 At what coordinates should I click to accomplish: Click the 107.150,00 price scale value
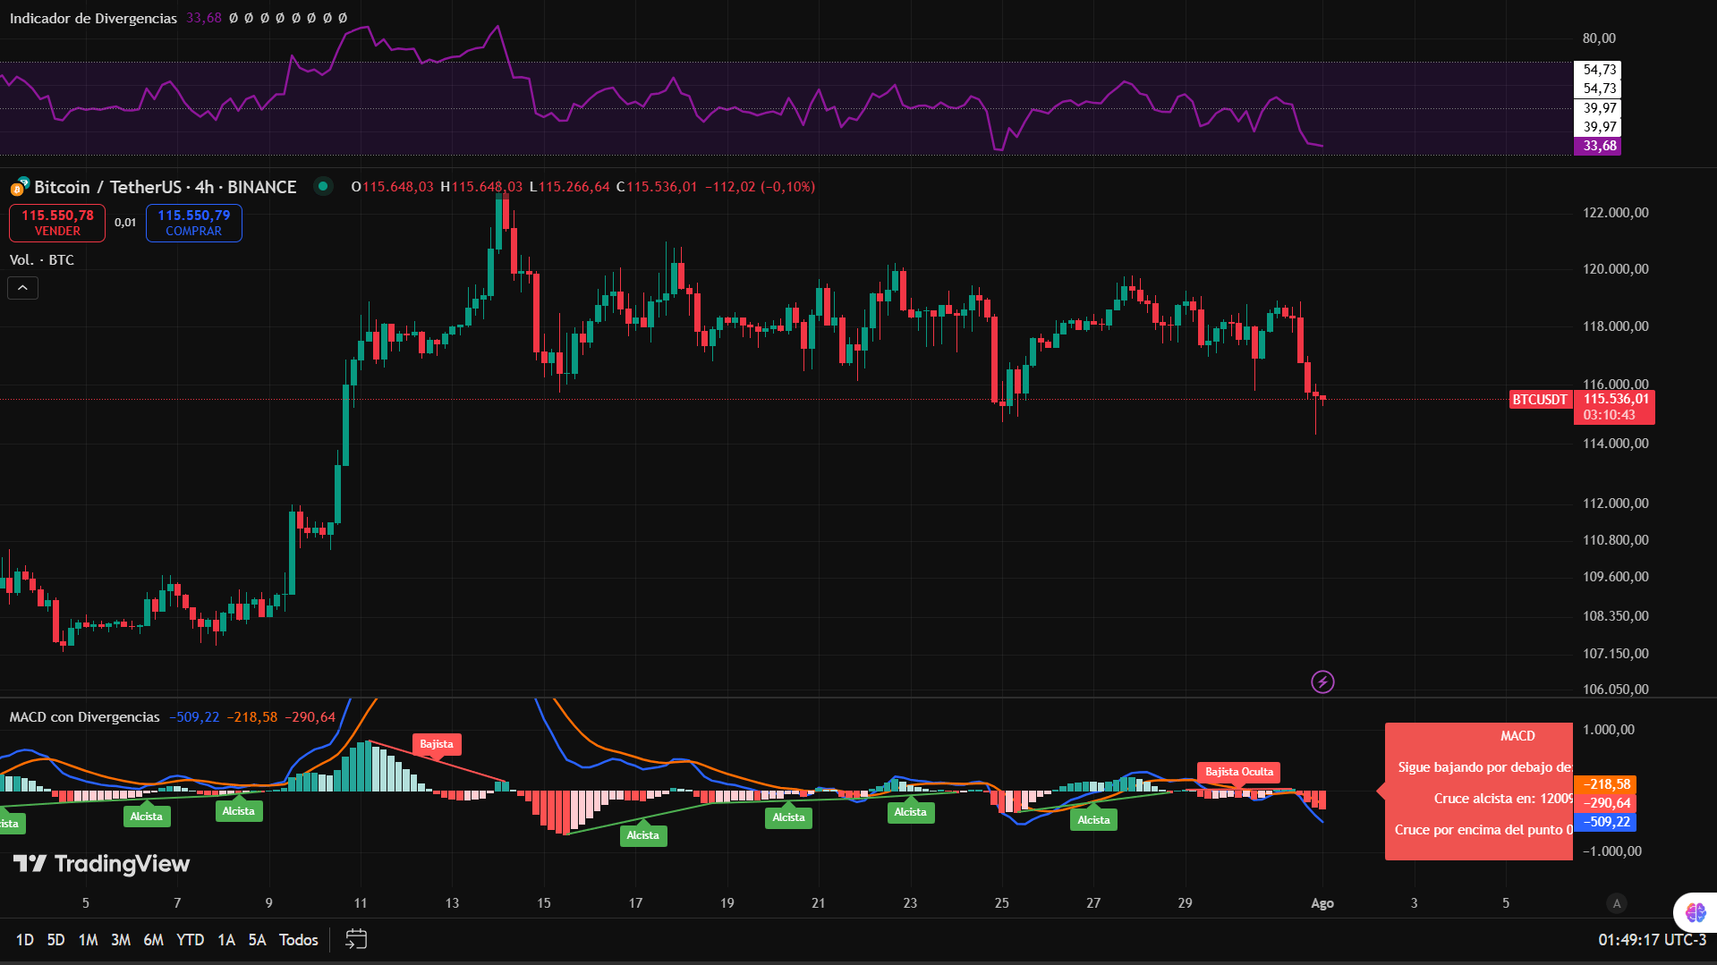[1615, 654]
